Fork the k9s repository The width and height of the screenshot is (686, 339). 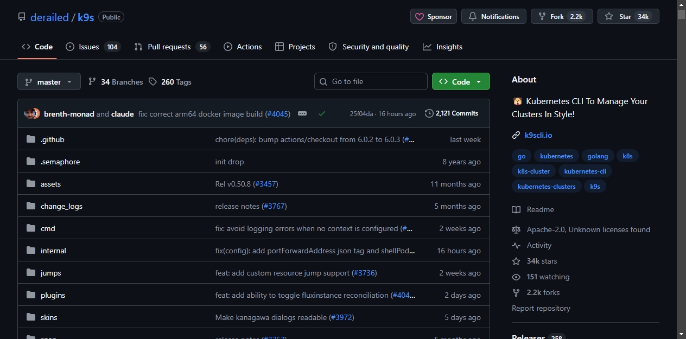pos(562,16)
